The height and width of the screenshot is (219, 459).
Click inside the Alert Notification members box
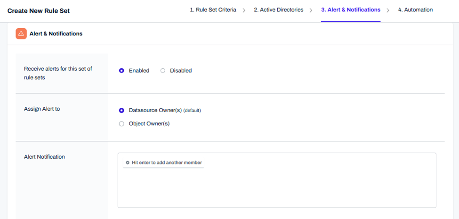tap(276, 188)
